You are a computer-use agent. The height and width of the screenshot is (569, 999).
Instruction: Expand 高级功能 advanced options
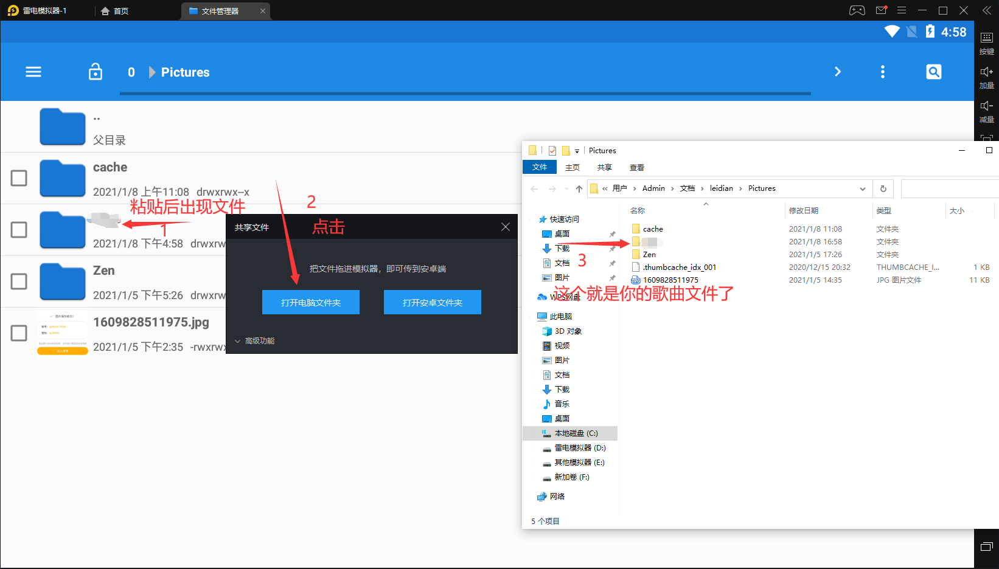(255, 341)
